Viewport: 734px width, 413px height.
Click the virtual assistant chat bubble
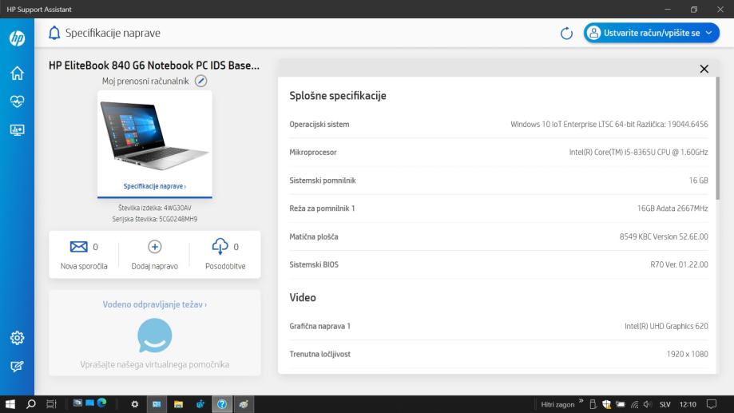[x=155, y=335]
